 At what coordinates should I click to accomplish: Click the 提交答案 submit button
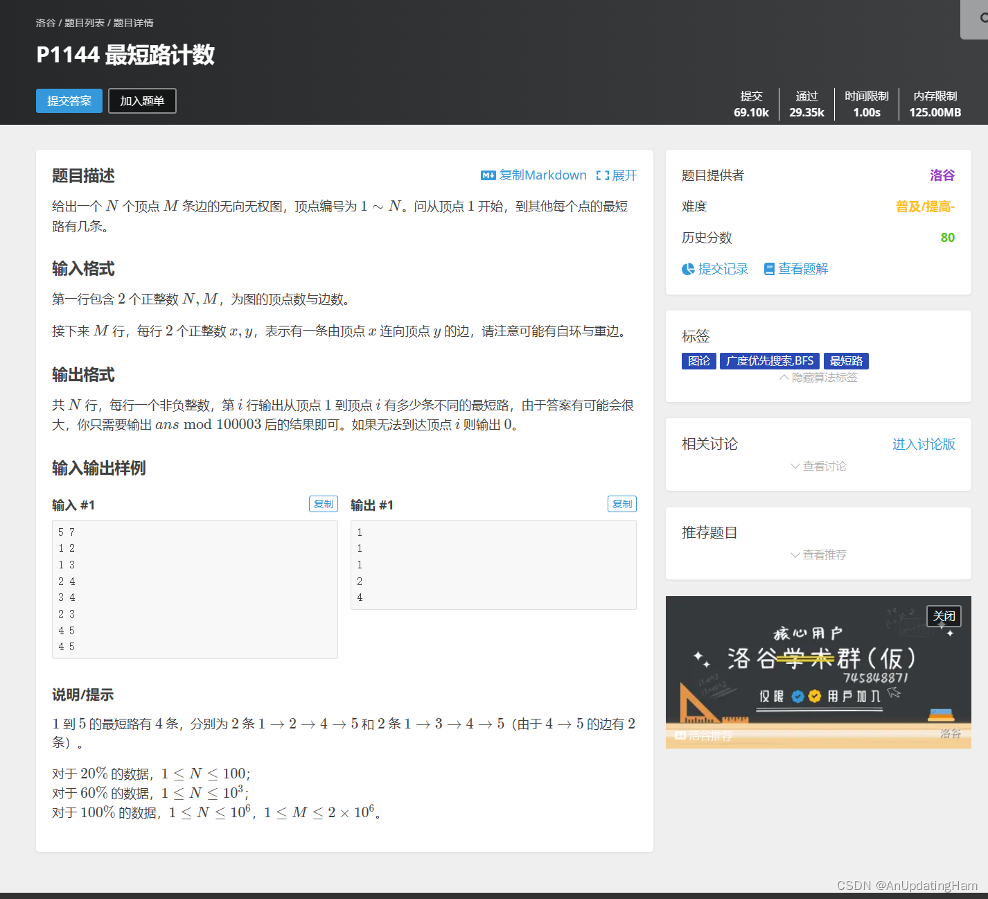(x=69, y=101)
